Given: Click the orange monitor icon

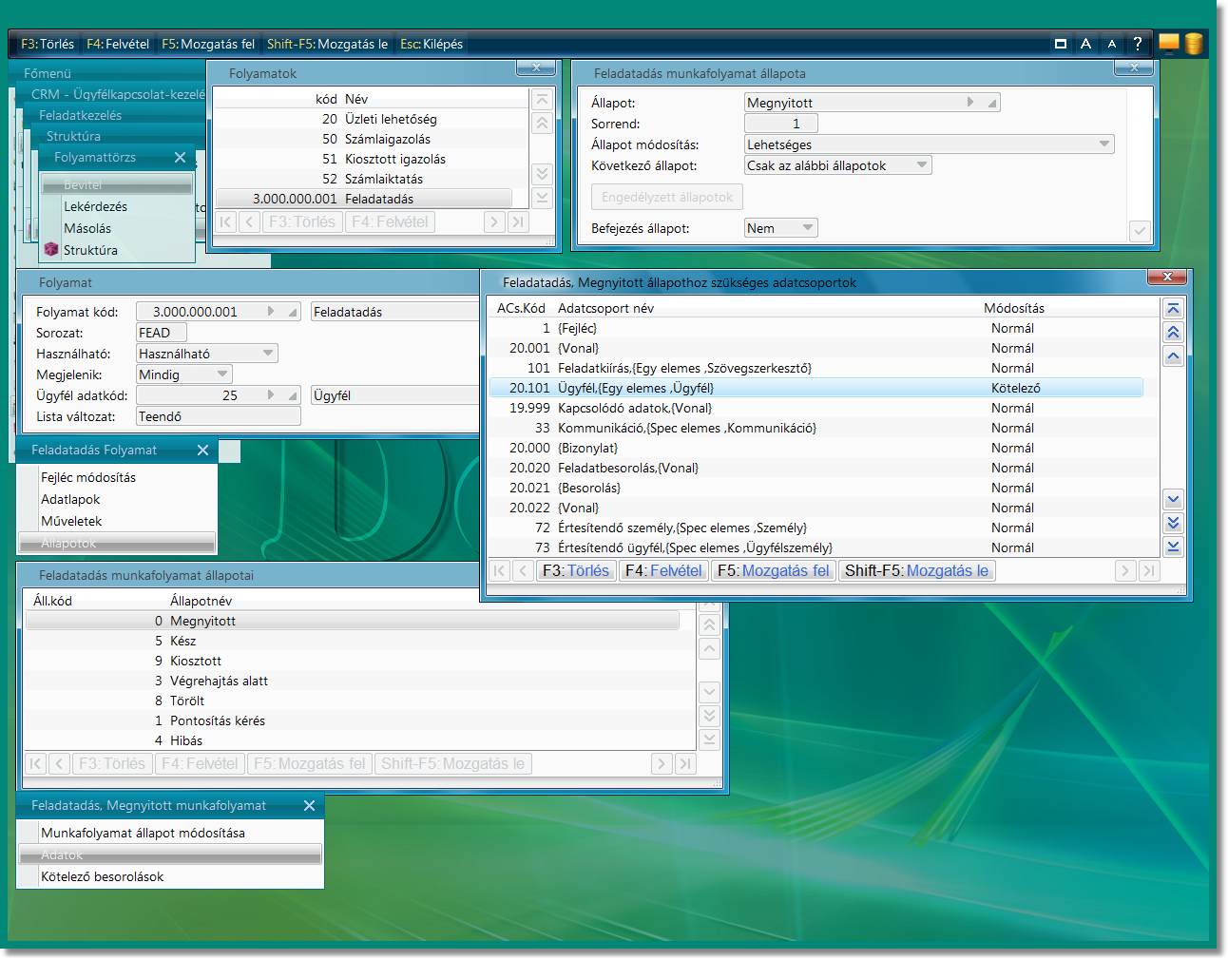Looking at the screenshot, I should (1168, 44).
